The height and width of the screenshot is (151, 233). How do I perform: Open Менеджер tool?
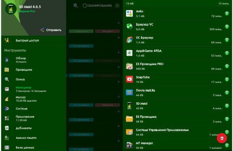pyautogui.click(x=33, y=89)
